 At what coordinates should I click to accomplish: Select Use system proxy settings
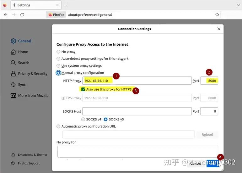click(x=79, y=66)
